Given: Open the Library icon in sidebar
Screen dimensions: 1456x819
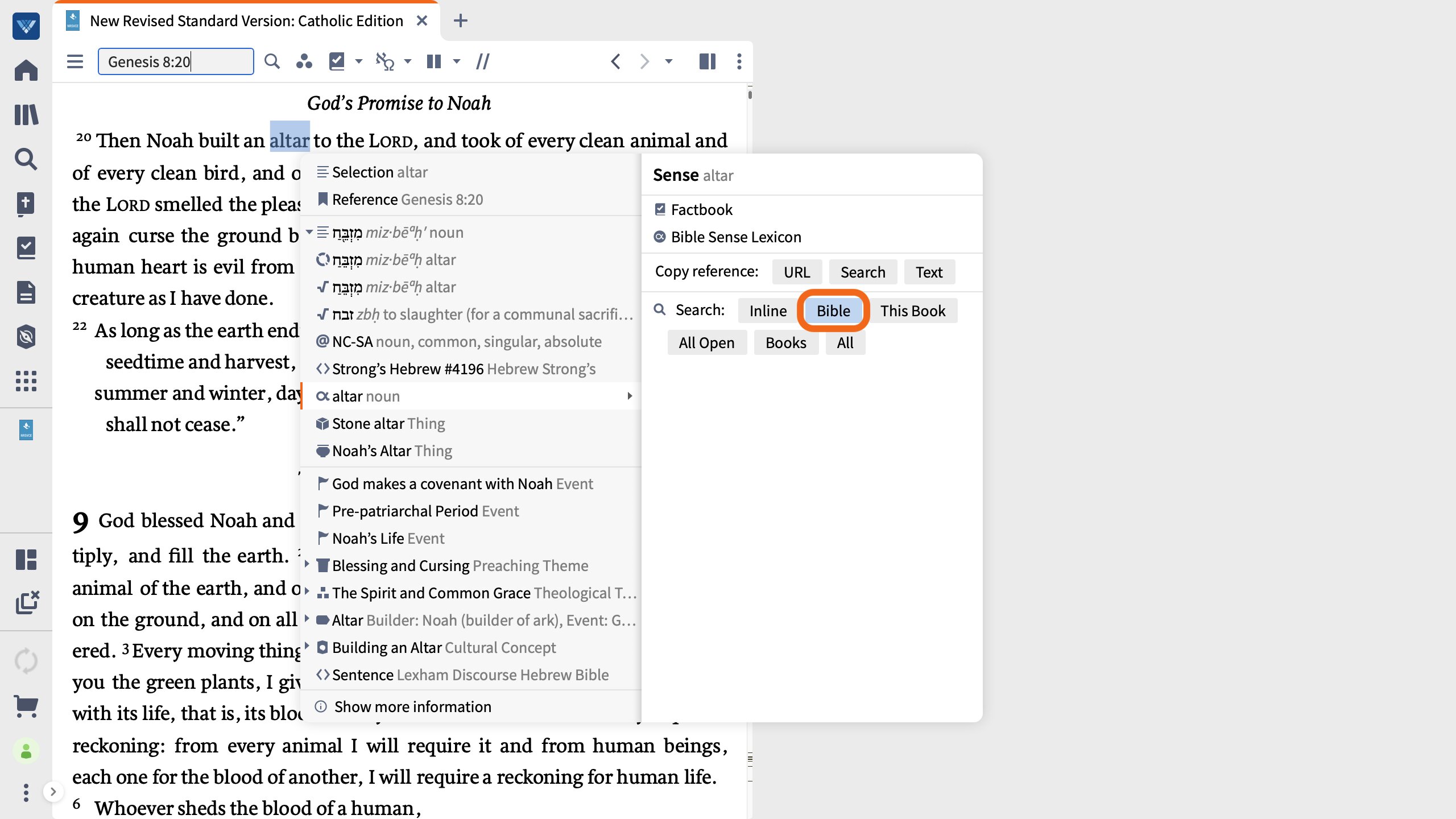Looking at the screenshot, I should (x=26, y=115).
